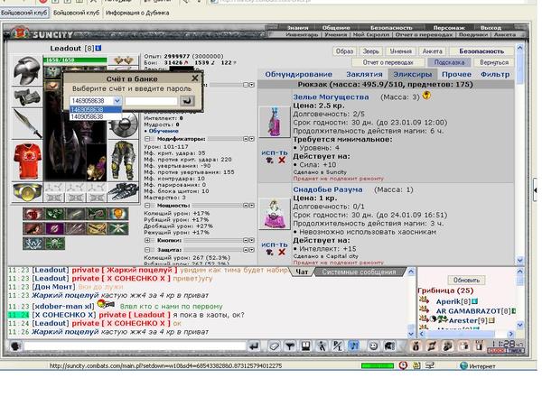Screen dimensions: 542x406
Task: Switch to the Заклятия tab
Action: click(364, 74)
